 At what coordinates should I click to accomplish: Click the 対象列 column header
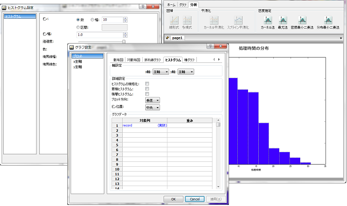(145, 120)
